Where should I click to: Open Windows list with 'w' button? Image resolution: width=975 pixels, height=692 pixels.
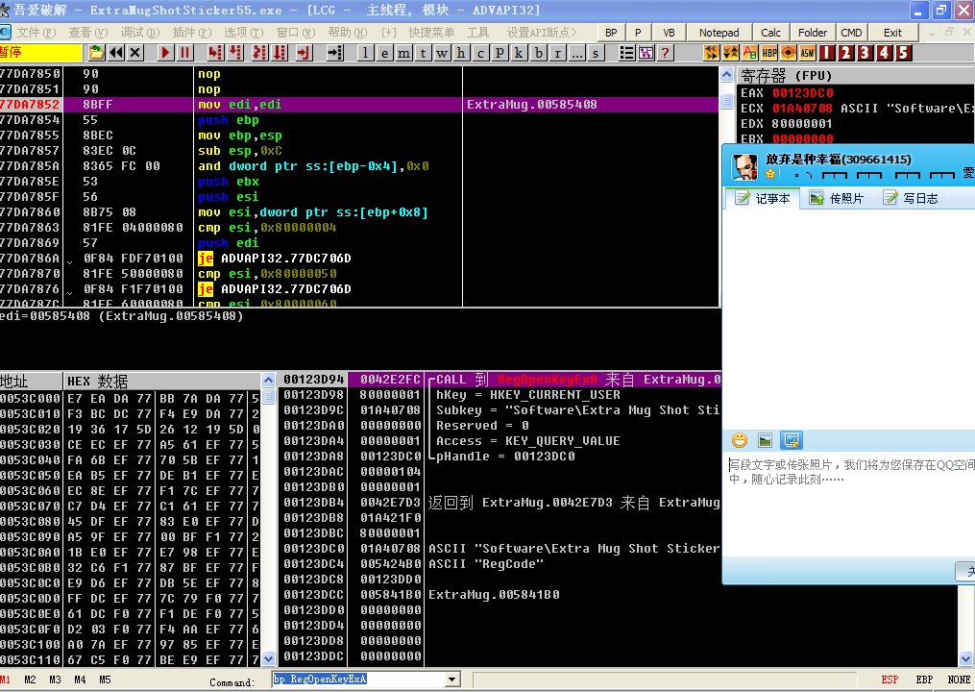click(442, 53)
